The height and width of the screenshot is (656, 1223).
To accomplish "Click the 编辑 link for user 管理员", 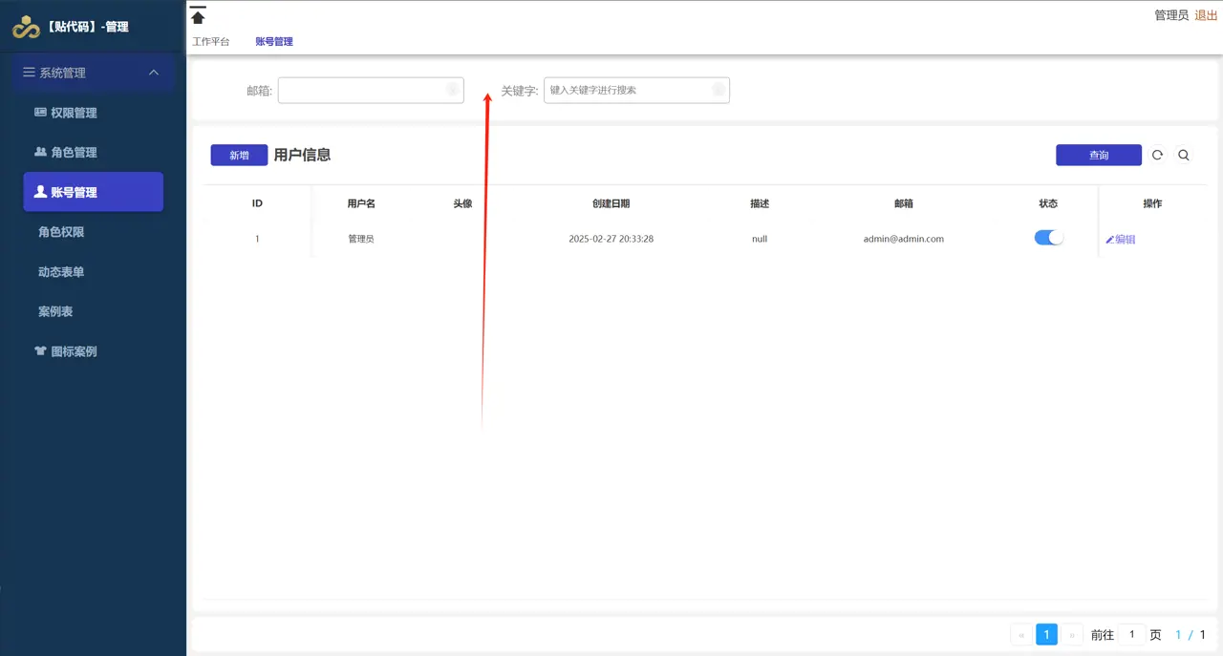I will point(1121,238).
